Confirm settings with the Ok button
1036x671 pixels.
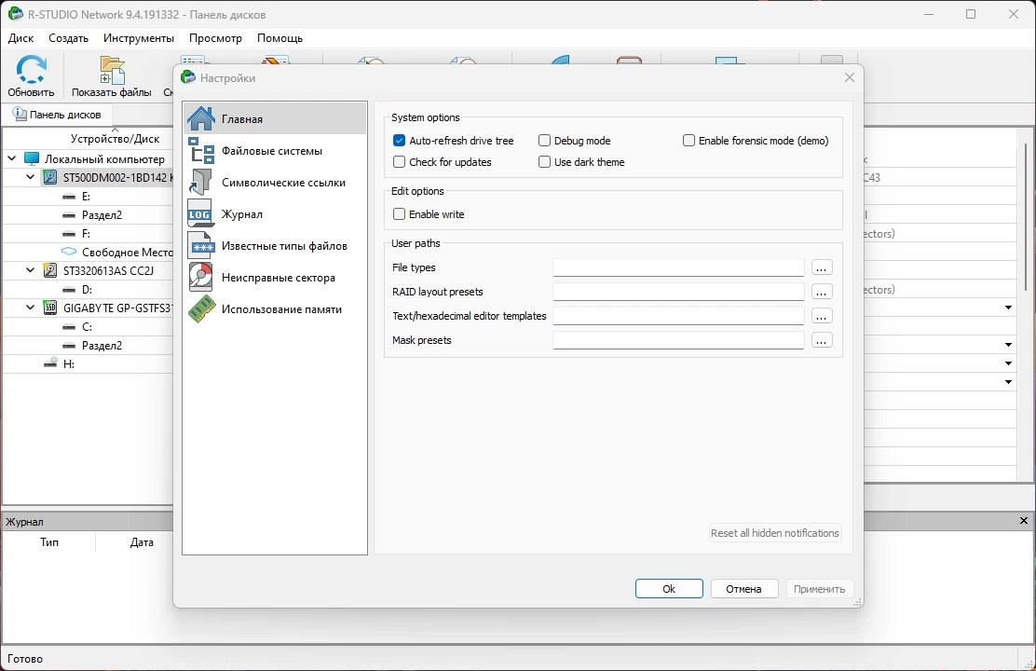click(669, 588)
